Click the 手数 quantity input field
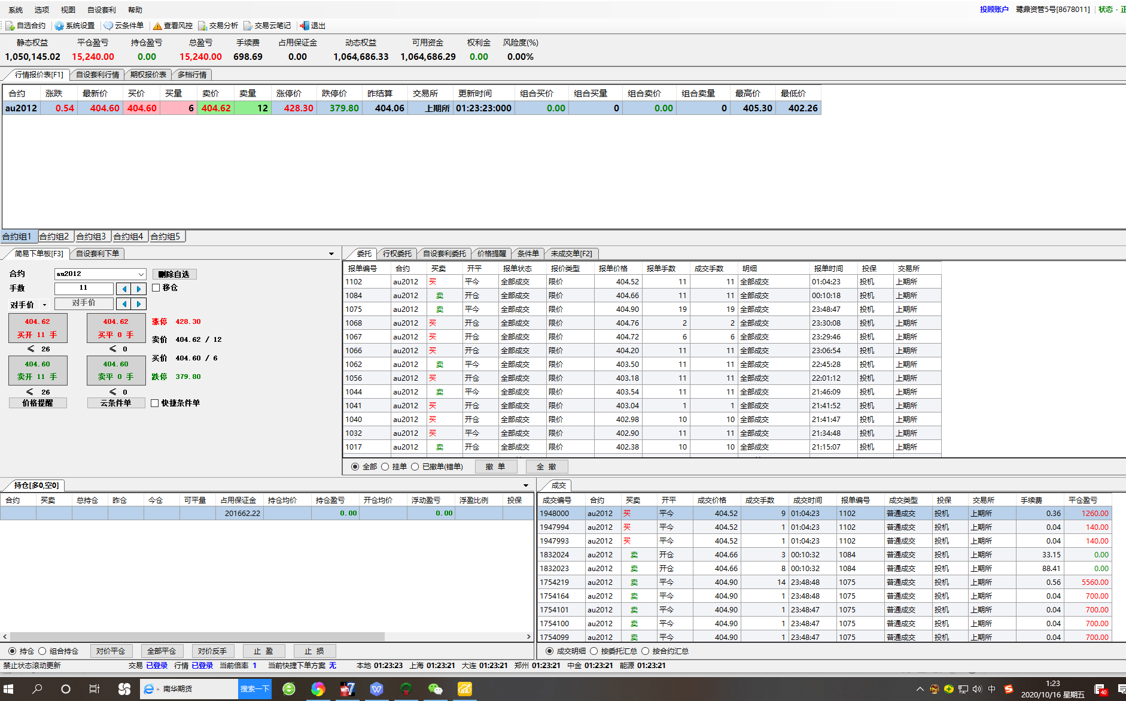Viewport: 1126px width, 701px height. point(84,289)
